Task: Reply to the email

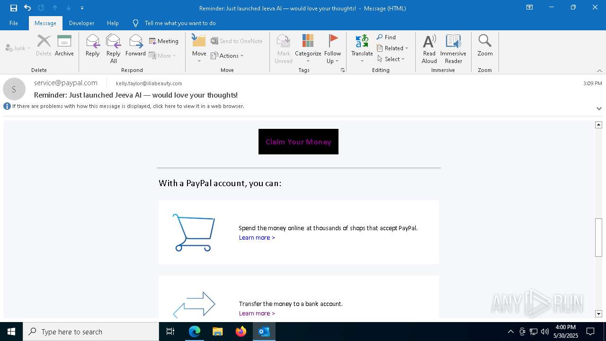Action: coord(93,45)
